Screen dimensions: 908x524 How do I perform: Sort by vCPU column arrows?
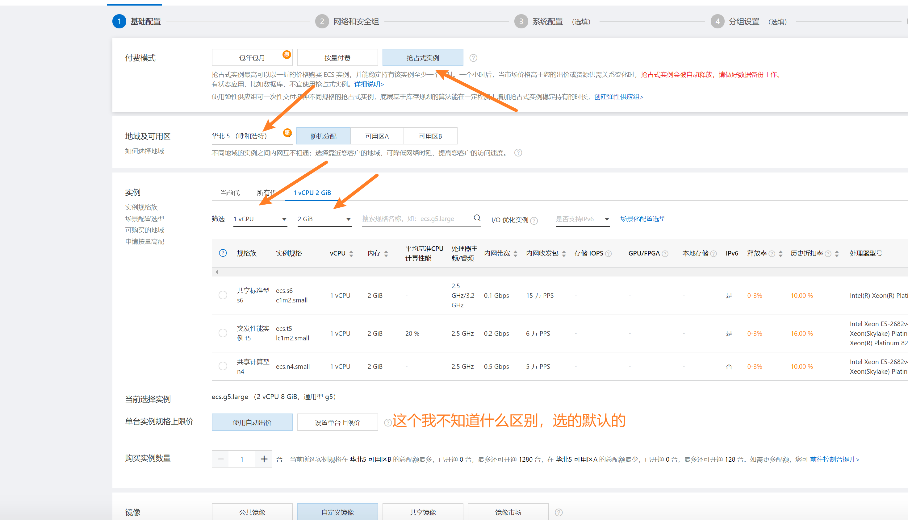point(351,254)
